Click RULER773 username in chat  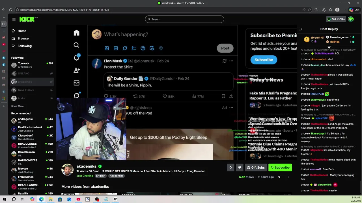316,94
